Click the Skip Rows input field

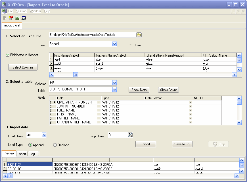(x=118, y=135)
